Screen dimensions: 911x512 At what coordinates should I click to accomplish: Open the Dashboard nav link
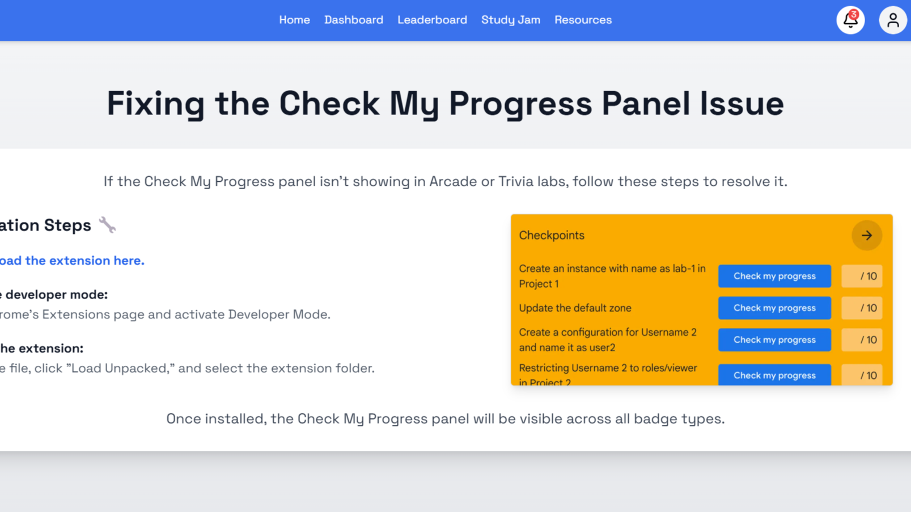354,20
